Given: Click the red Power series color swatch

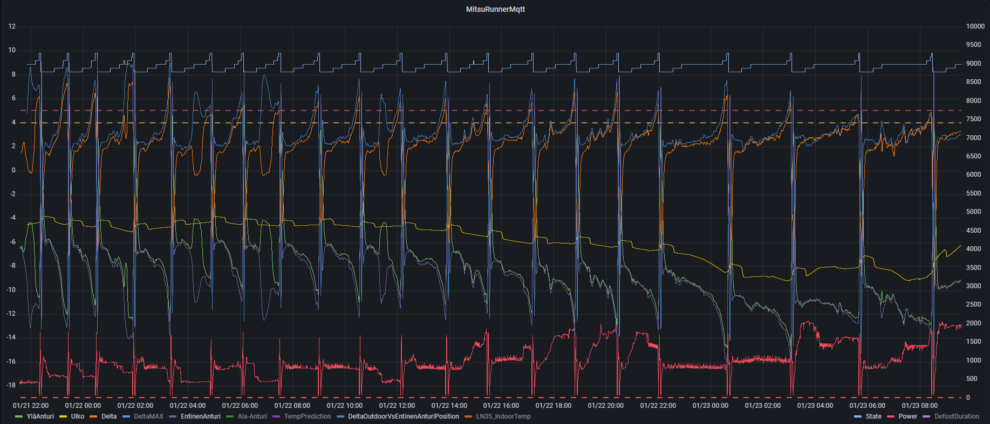Looking at the screenshot, I should click(891, 416).
